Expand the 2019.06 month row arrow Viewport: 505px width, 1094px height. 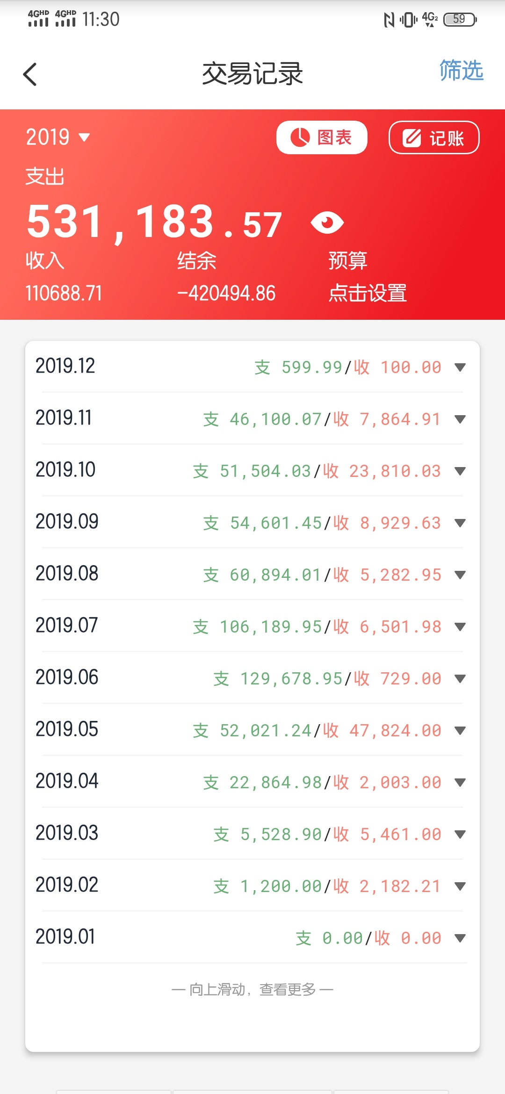point(460,679)
